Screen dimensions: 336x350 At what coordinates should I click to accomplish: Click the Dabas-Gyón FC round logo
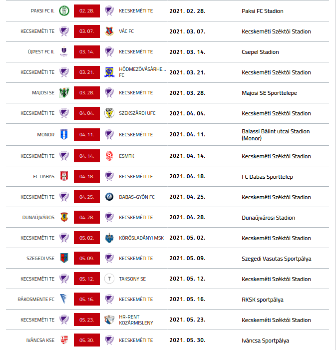tap(109, 197)
